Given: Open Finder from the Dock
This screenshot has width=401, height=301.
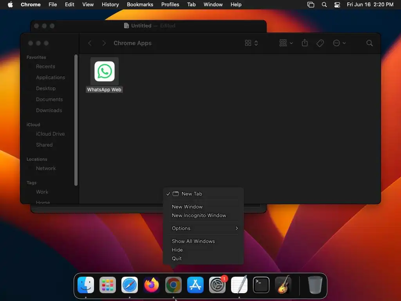Looking at the screenshot, I should coord(86,285).
